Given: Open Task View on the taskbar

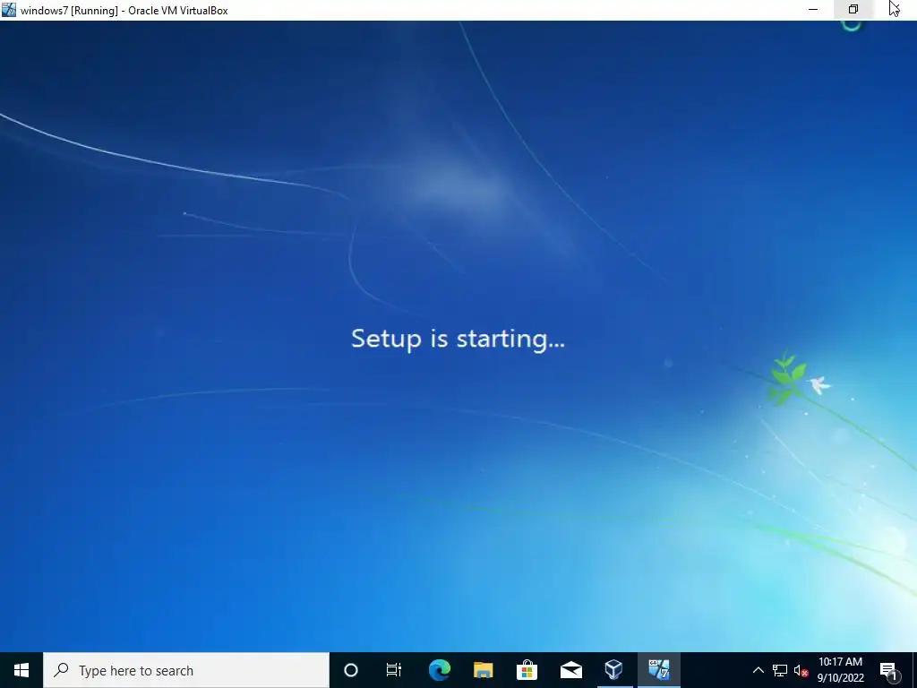Looking at the screenshot, I should coord(394,670).
